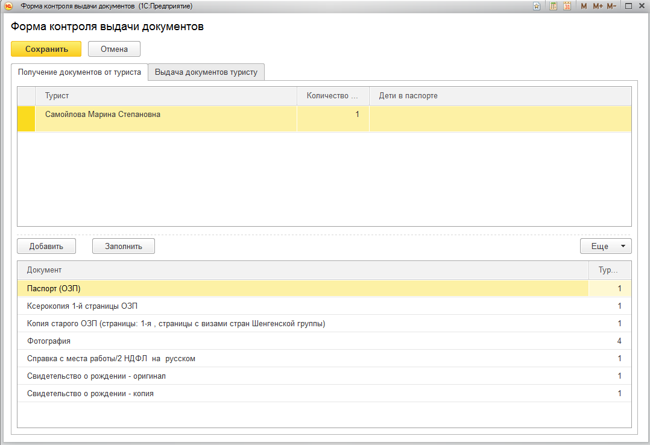Click the Документ column header

(303, 270)
